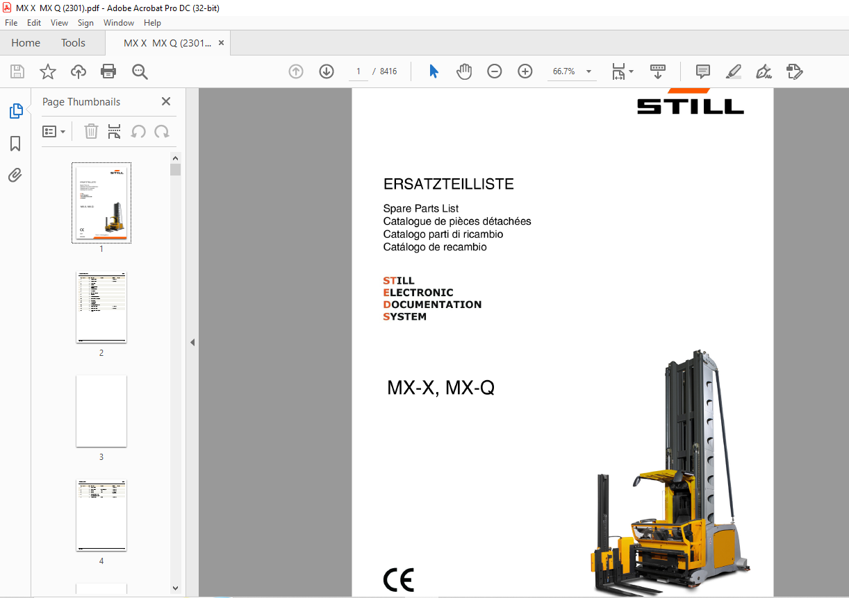Open the Page Thumbnails sidebar icon
This screenshot has height=598, width=849.
[x=15, y=111]
